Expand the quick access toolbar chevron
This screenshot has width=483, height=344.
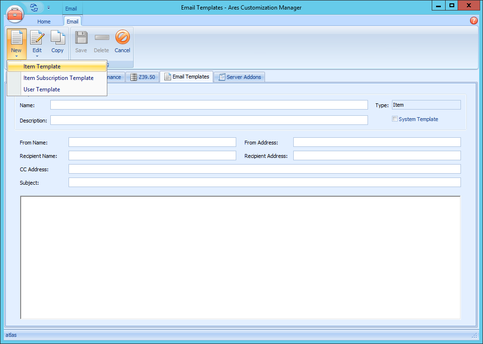point(48,8)
